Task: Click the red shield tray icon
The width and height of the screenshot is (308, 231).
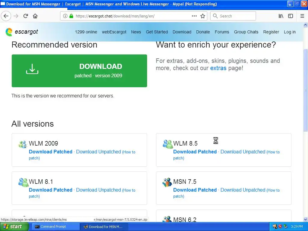Action: click(x=280, y=226)
